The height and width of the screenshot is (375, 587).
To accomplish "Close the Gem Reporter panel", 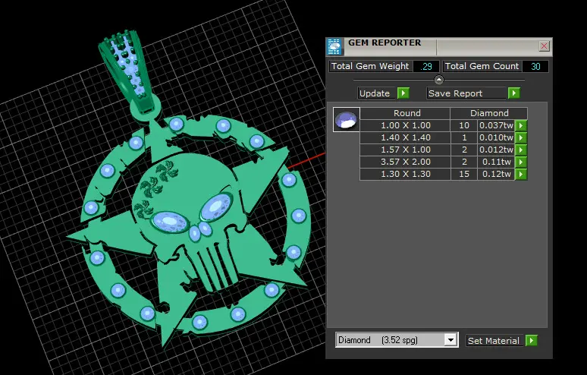I will 544,46.
